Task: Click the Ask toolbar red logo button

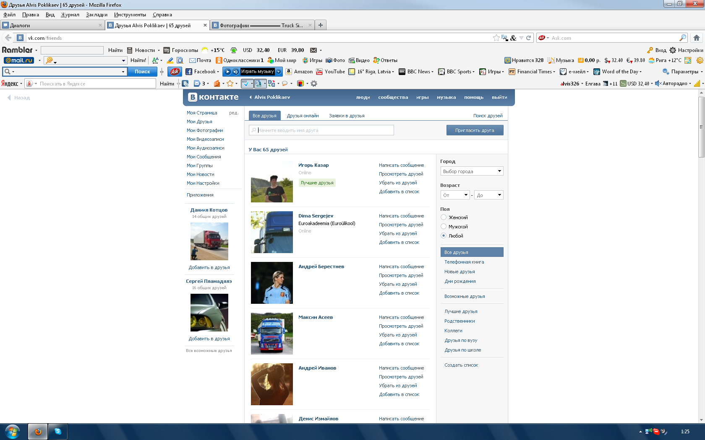Action: 175,72
